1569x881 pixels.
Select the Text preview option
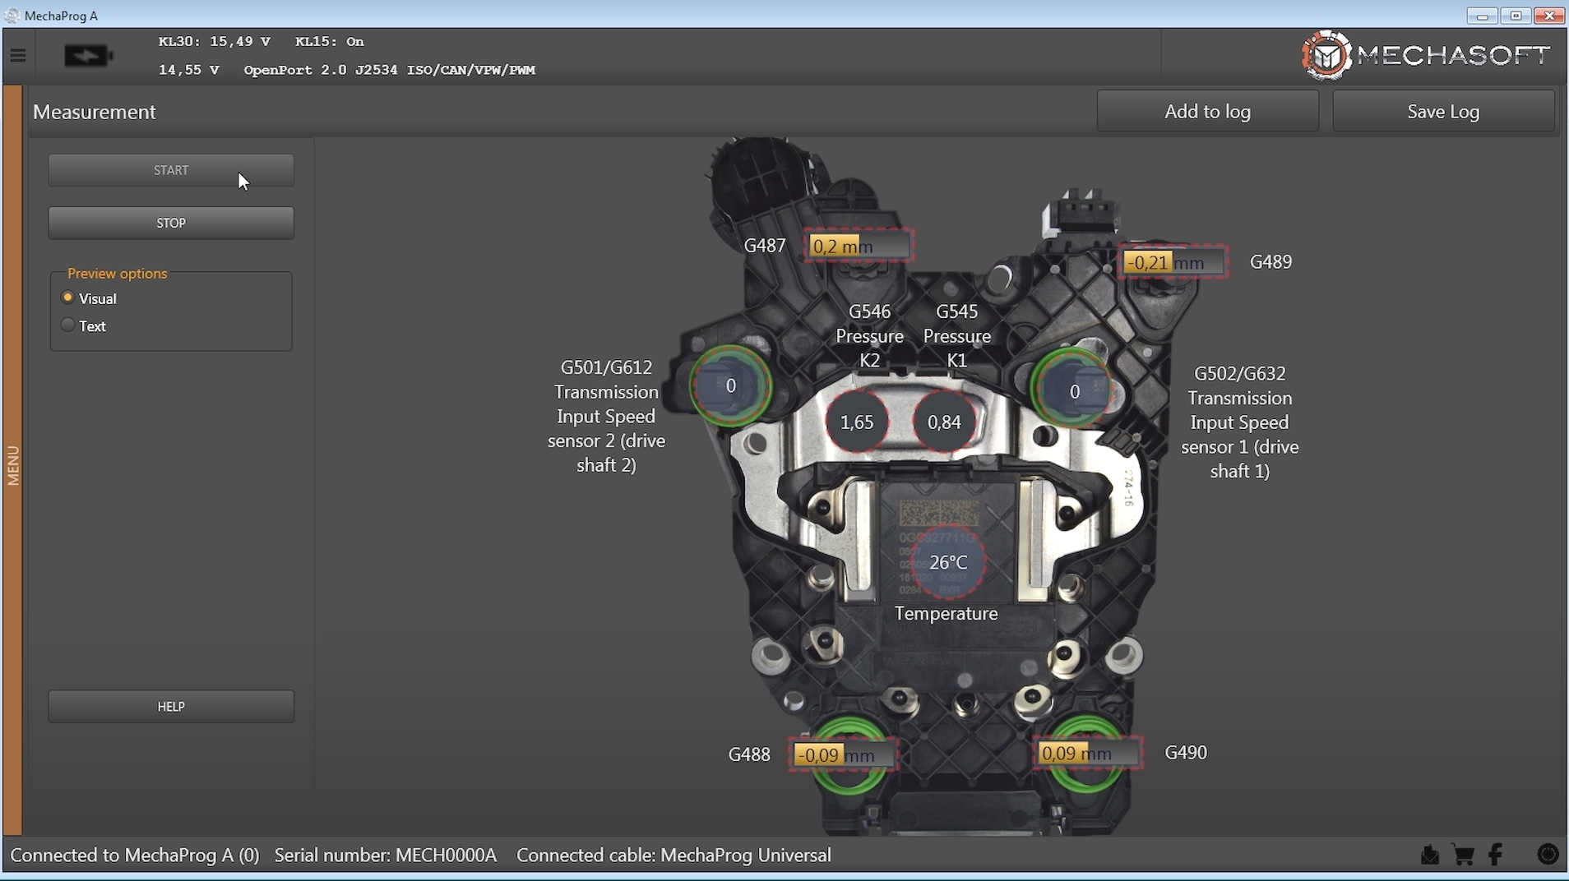pos(84,326)
